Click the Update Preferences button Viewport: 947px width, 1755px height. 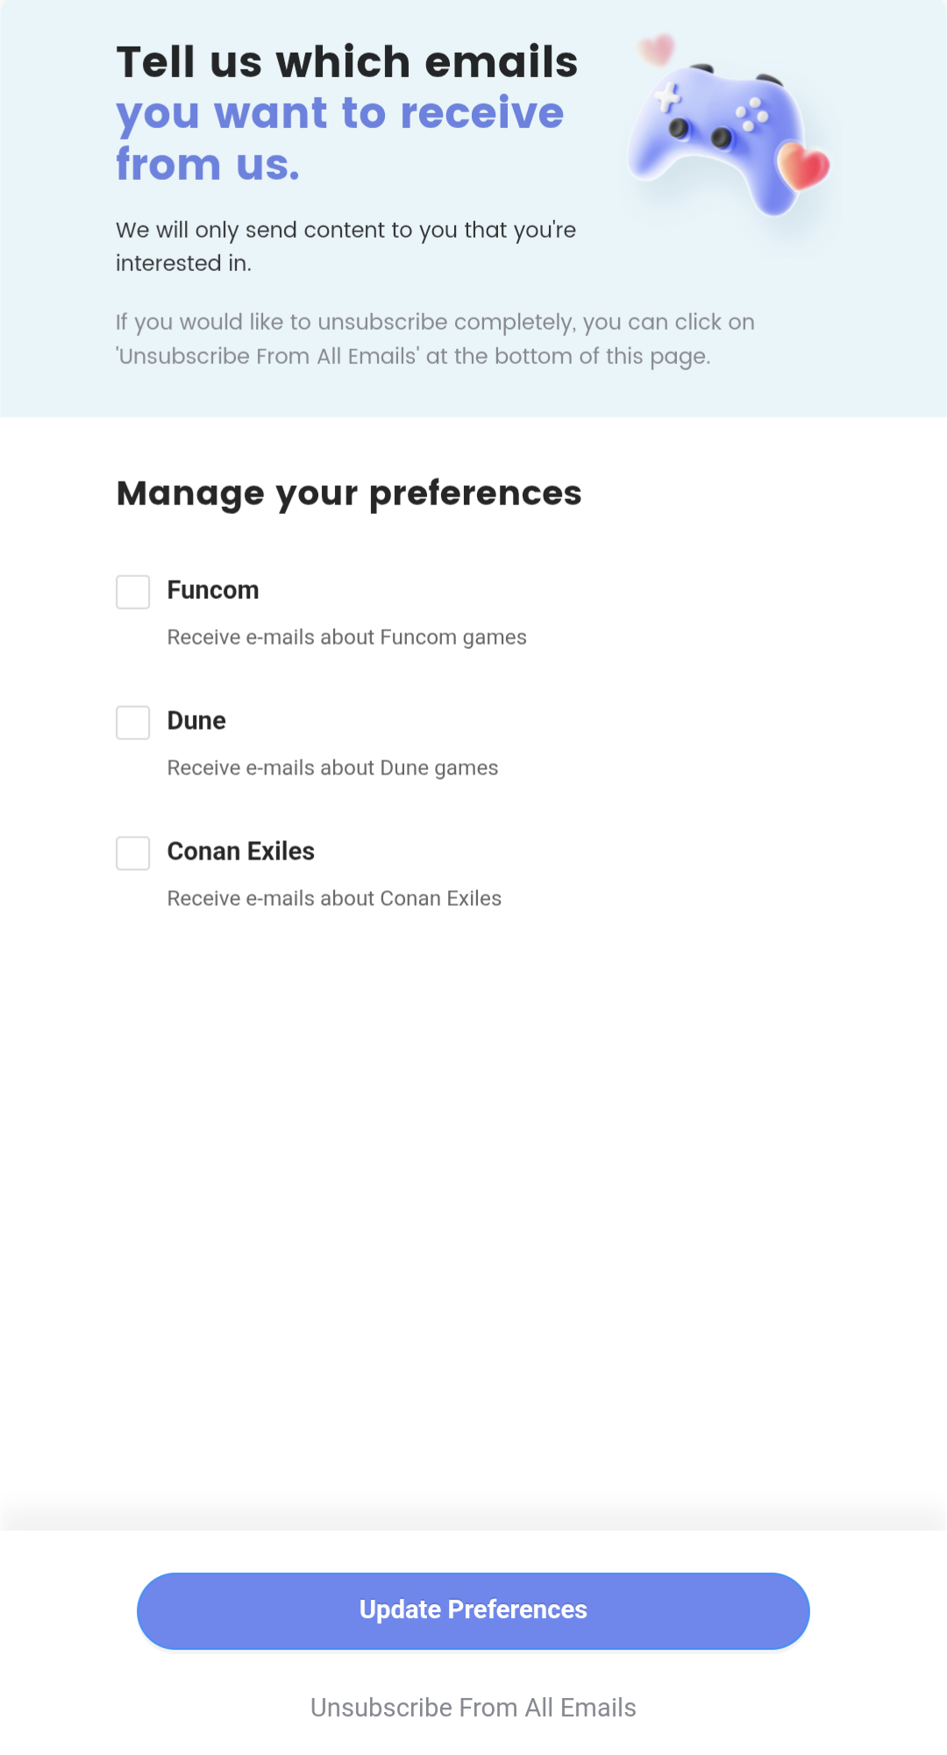click(x=473, y=1610)
